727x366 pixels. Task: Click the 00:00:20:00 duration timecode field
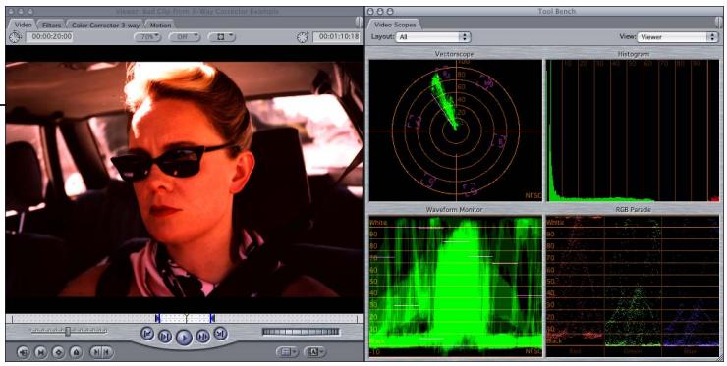point(49,36)
